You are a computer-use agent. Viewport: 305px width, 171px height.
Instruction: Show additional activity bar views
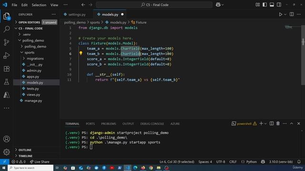(7, 108)
